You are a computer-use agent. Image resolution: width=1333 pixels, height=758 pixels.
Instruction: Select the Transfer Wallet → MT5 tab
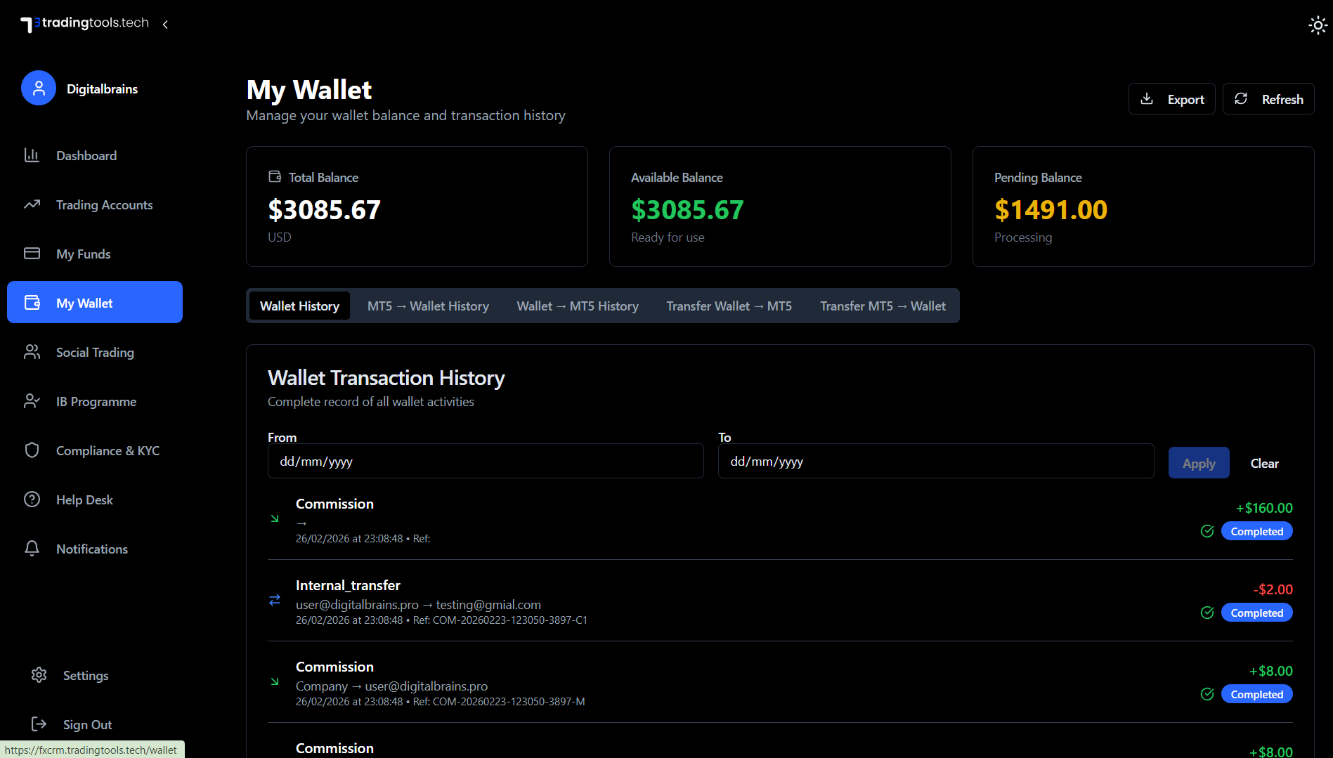[729, 306]
